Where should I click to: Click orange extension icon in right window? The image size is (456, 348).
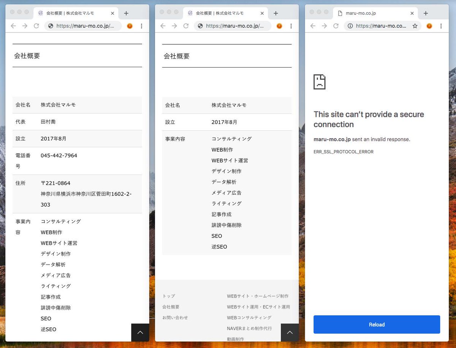pyautogui.click(x=429, y=26)
